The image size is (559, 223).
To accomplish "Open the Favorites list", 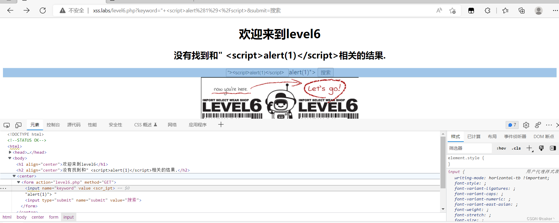I will 505,11.
